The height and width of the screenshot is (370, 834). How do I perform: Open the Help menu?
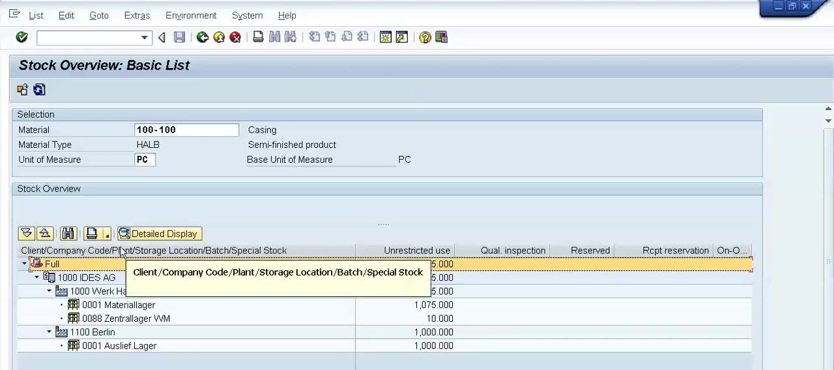click(x=287, y=15)
